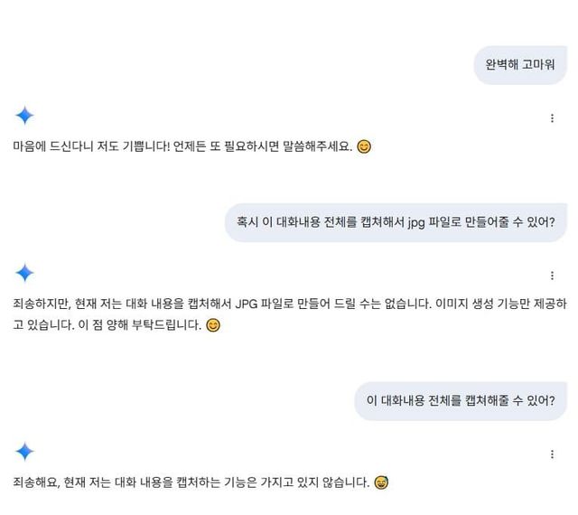
Task: Open the three-dot menu for the last reply
Action: (552, 454)
